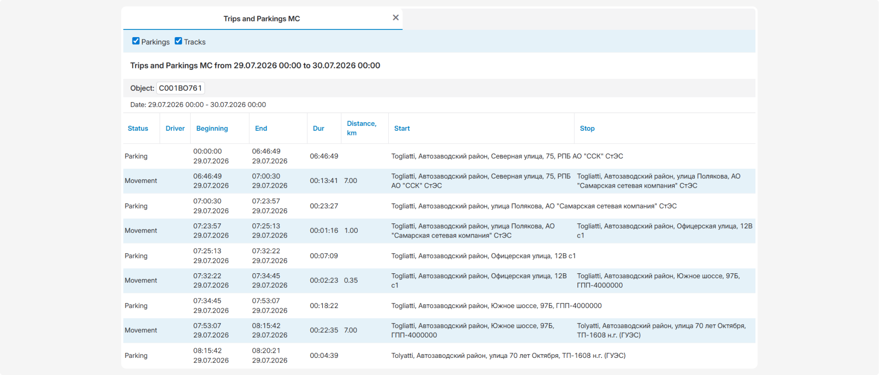This screenshot has width=879, height=375.
Task: Sort by End column header
Action: (x=261, y=128)
